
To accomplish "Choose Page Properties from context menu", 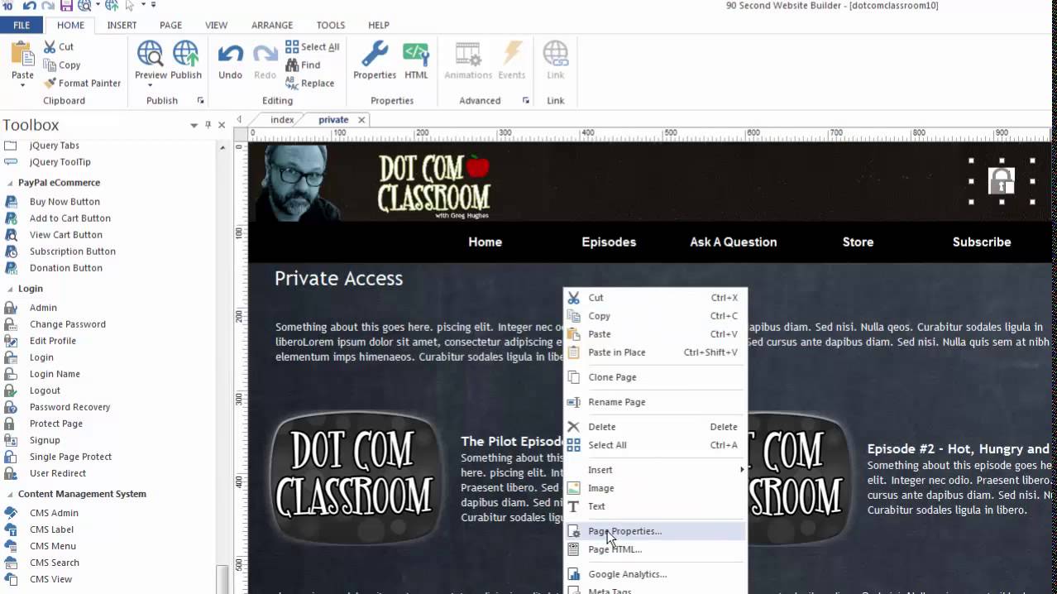I will click(655, 531).
